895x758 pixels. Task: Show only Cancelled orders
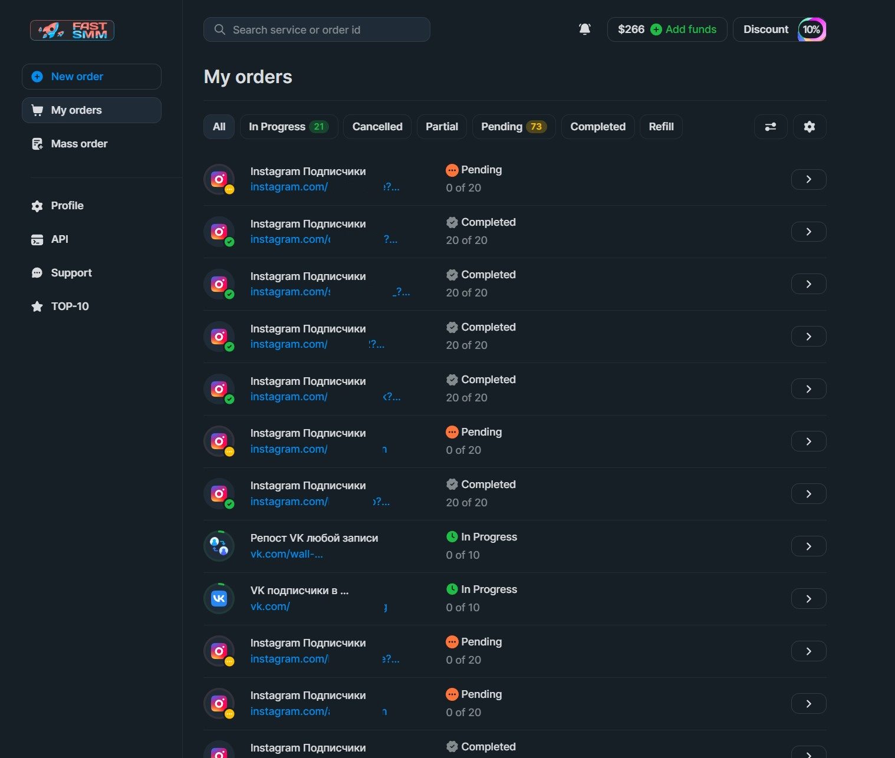point(377,127)
